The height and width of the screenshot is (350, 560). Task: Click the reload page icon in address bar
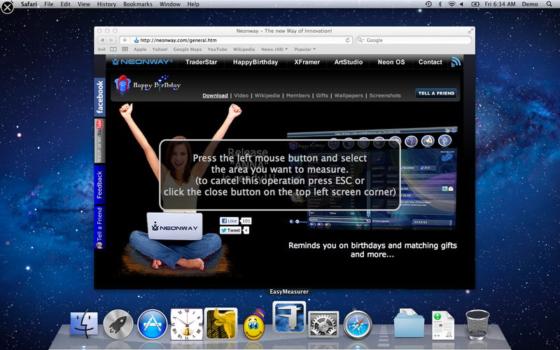[347, 41]
